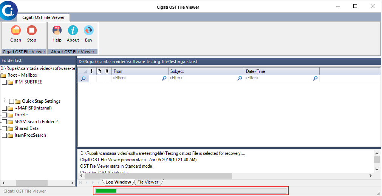This screenshot has height=196, width=382.
Task: Click the Subject filter search icon
Action: point(240,79)
